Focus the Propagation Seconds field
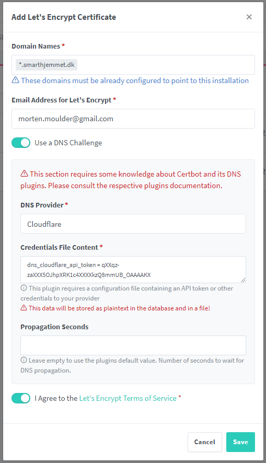 tap(133, 345)
